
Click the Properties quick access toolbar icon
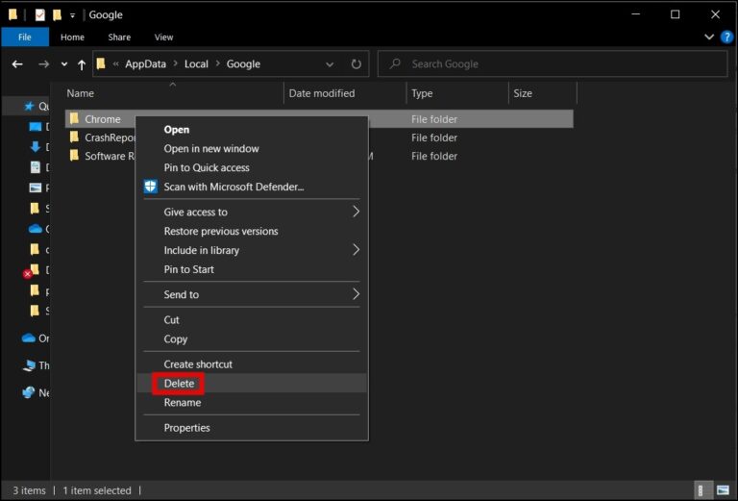click(x=40, y=14)
